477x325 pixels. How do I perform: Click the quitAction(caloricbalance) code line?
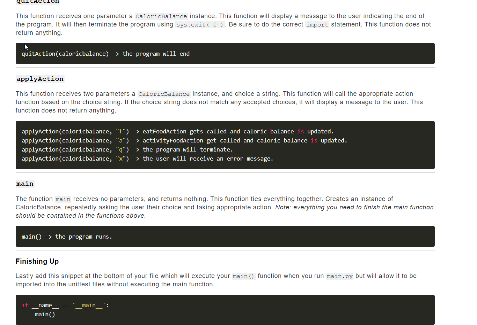[x=105, y=54]
